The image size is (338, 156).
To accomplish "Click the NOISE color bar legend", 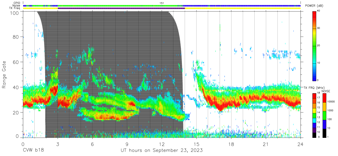I will (324, 115).
